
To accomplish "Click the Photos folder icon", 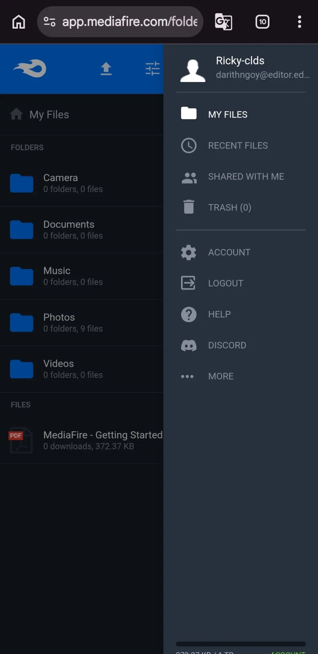I will coord(22,323).
